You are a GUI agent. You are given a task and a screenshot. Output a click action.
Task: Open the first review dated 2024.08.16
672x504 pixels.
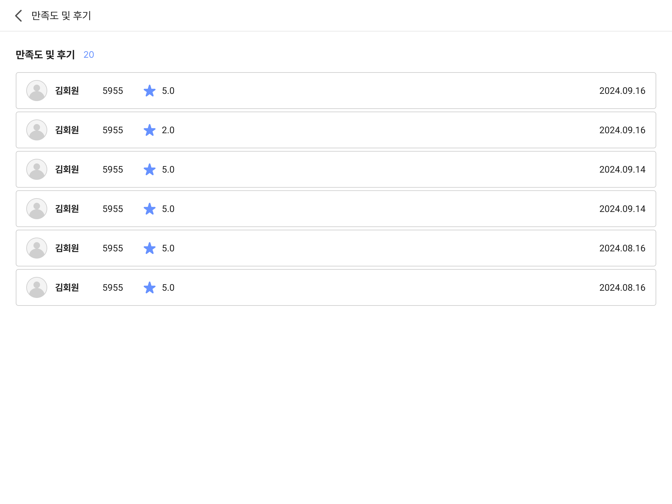336,248
